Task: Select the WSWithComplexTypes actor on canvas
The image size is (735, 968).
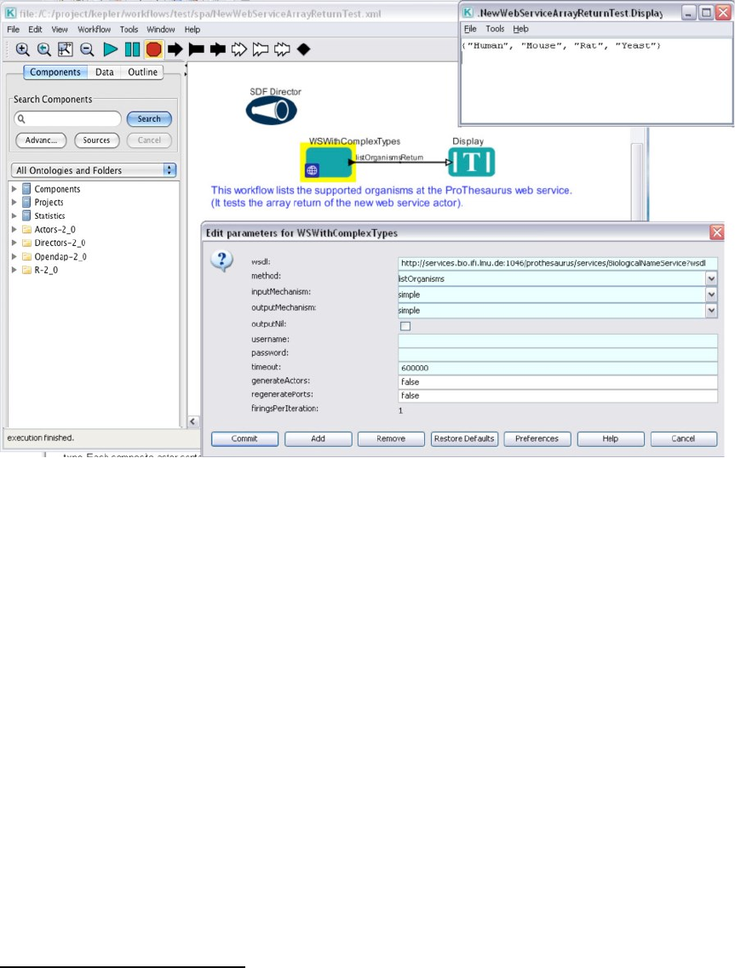Action: click(x=328, y=163)
